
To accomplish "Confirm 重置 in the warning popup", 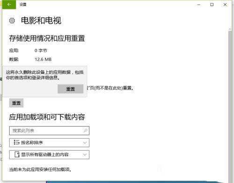I will click(x=70, y=89).
